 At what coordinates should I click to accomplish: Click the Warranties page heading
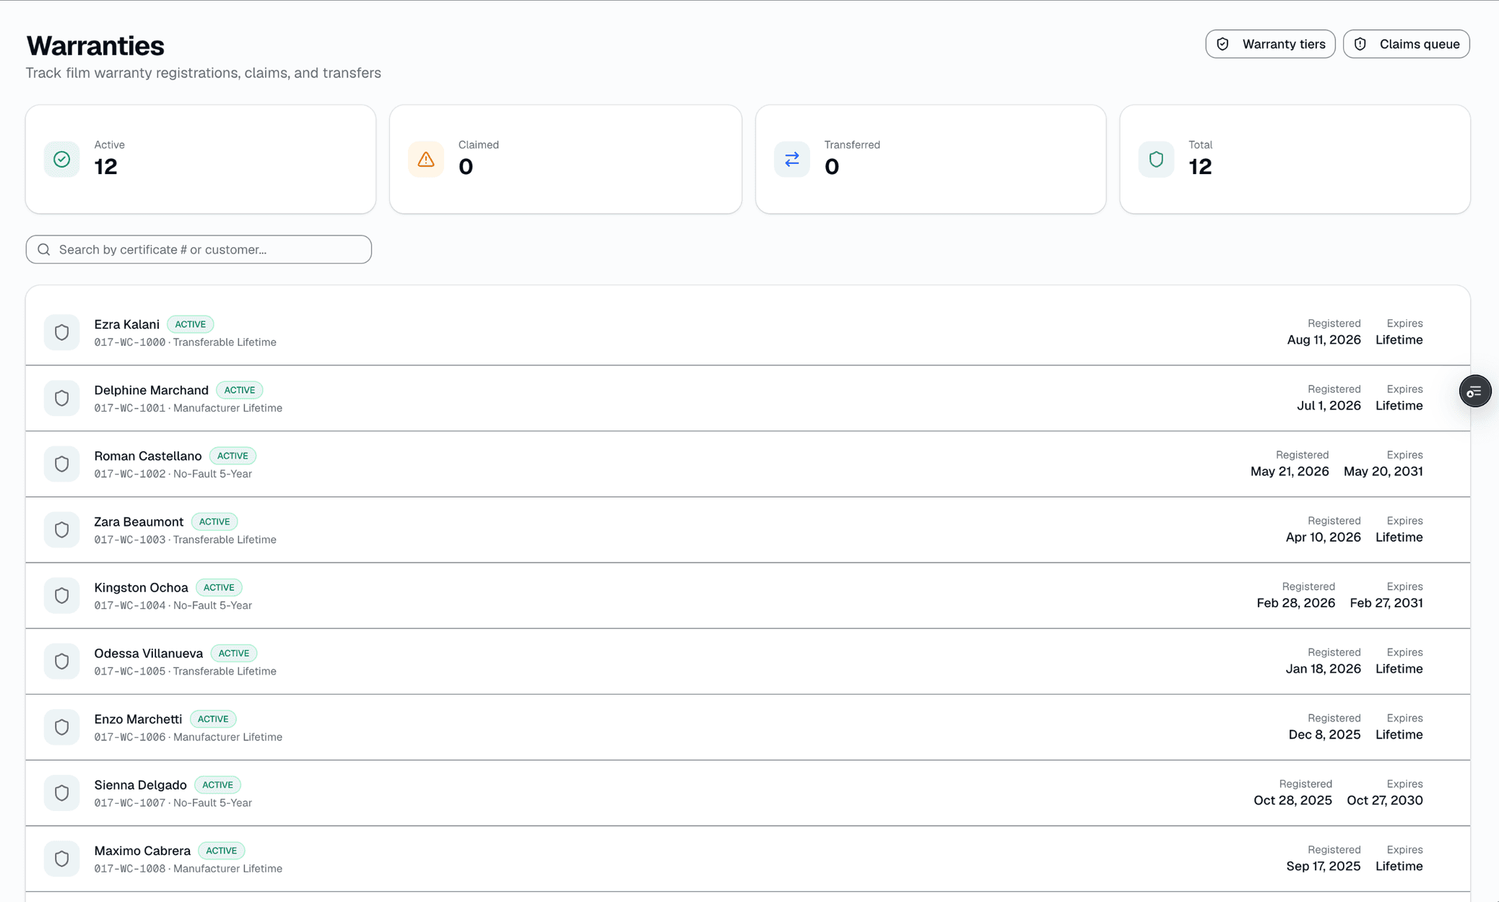coord(95,45)
